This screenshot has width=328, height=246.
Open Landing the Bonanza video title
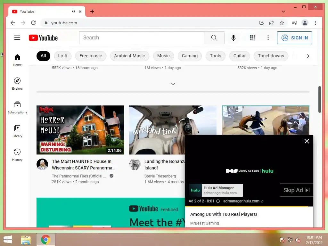(165, 165)
